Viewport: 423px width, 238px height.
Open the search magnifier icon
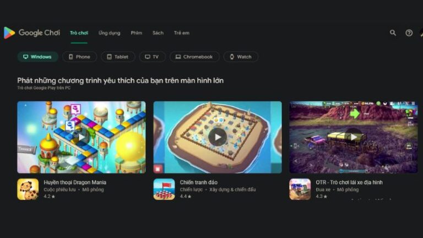(x=393, y=33)
